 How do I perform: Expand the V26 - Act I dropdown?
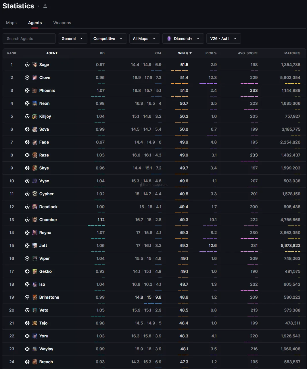(x=223, y=38)
